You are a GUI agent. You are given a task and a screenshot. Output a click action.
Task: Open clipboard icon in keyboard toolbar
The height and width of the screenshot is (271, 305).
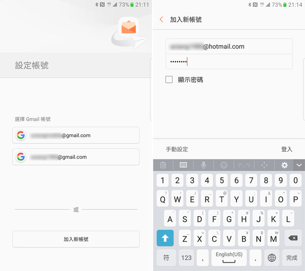[x=163, y=165]
